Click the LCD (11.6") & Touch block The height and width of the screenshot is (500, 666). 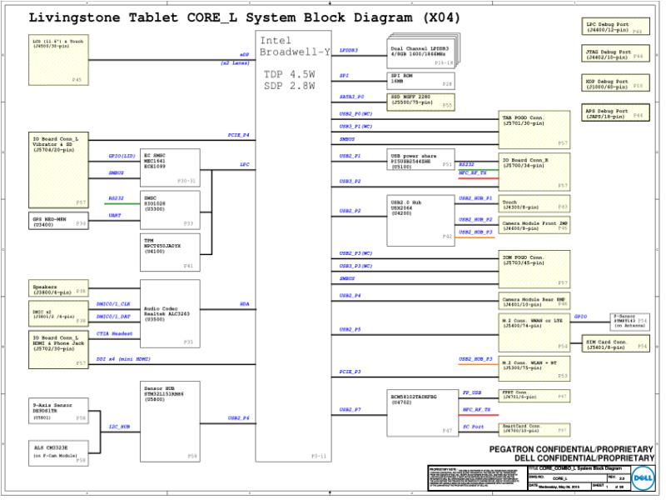pyautogui.click(x=58, y=60)
